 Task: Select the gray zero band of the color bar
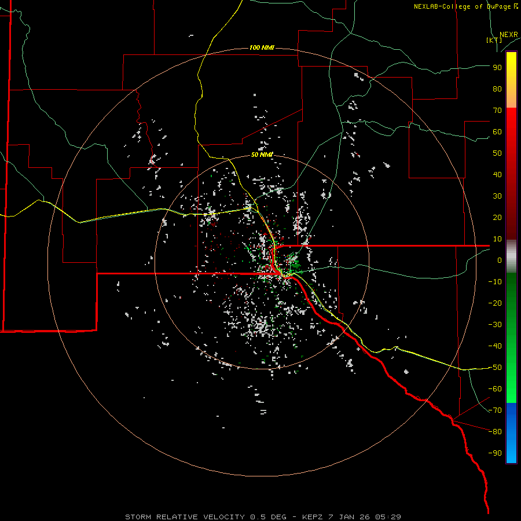tap(511, 256)
